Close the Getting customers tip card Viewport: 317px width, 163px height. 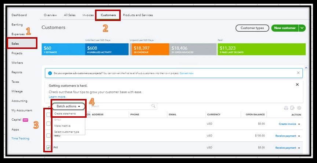point(297,85)
